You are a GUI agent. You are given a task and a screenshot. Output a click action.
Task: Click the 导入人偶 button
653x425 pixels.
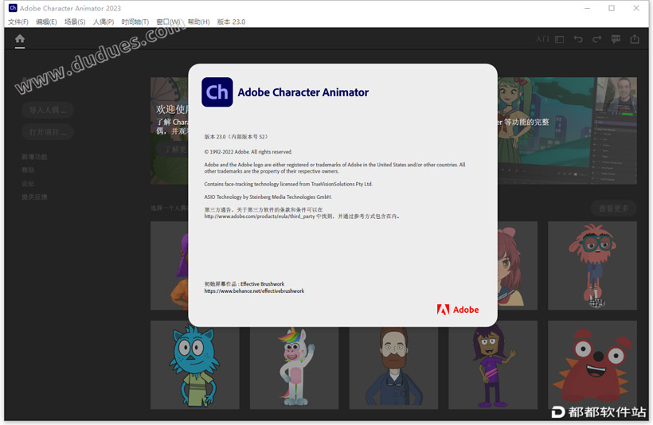[x=48, y=111]
